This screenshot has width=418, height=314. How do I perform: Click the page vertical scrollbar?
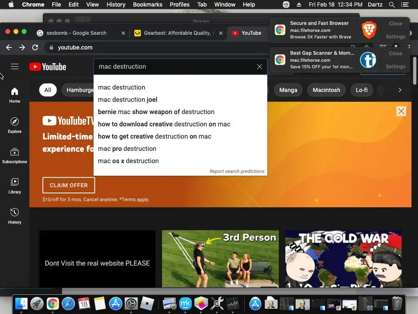(x=415, y=70)
